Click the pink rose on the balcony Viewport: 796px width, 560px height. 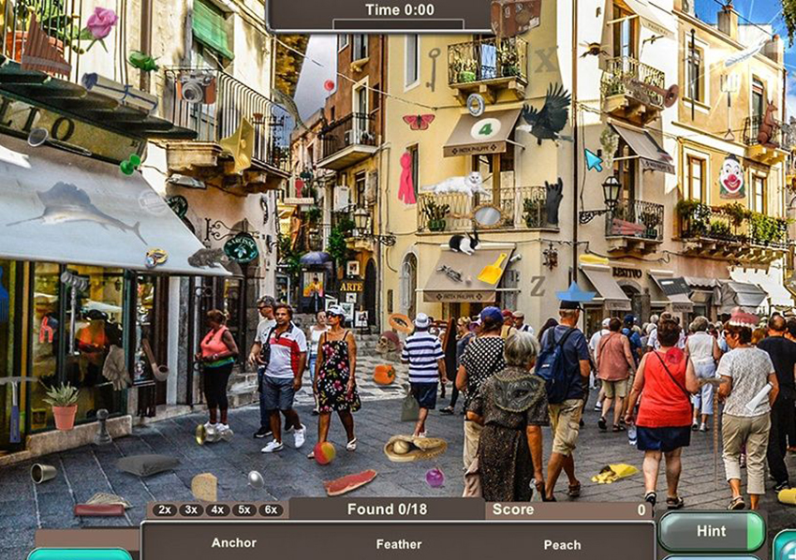(x=99, y=22)
